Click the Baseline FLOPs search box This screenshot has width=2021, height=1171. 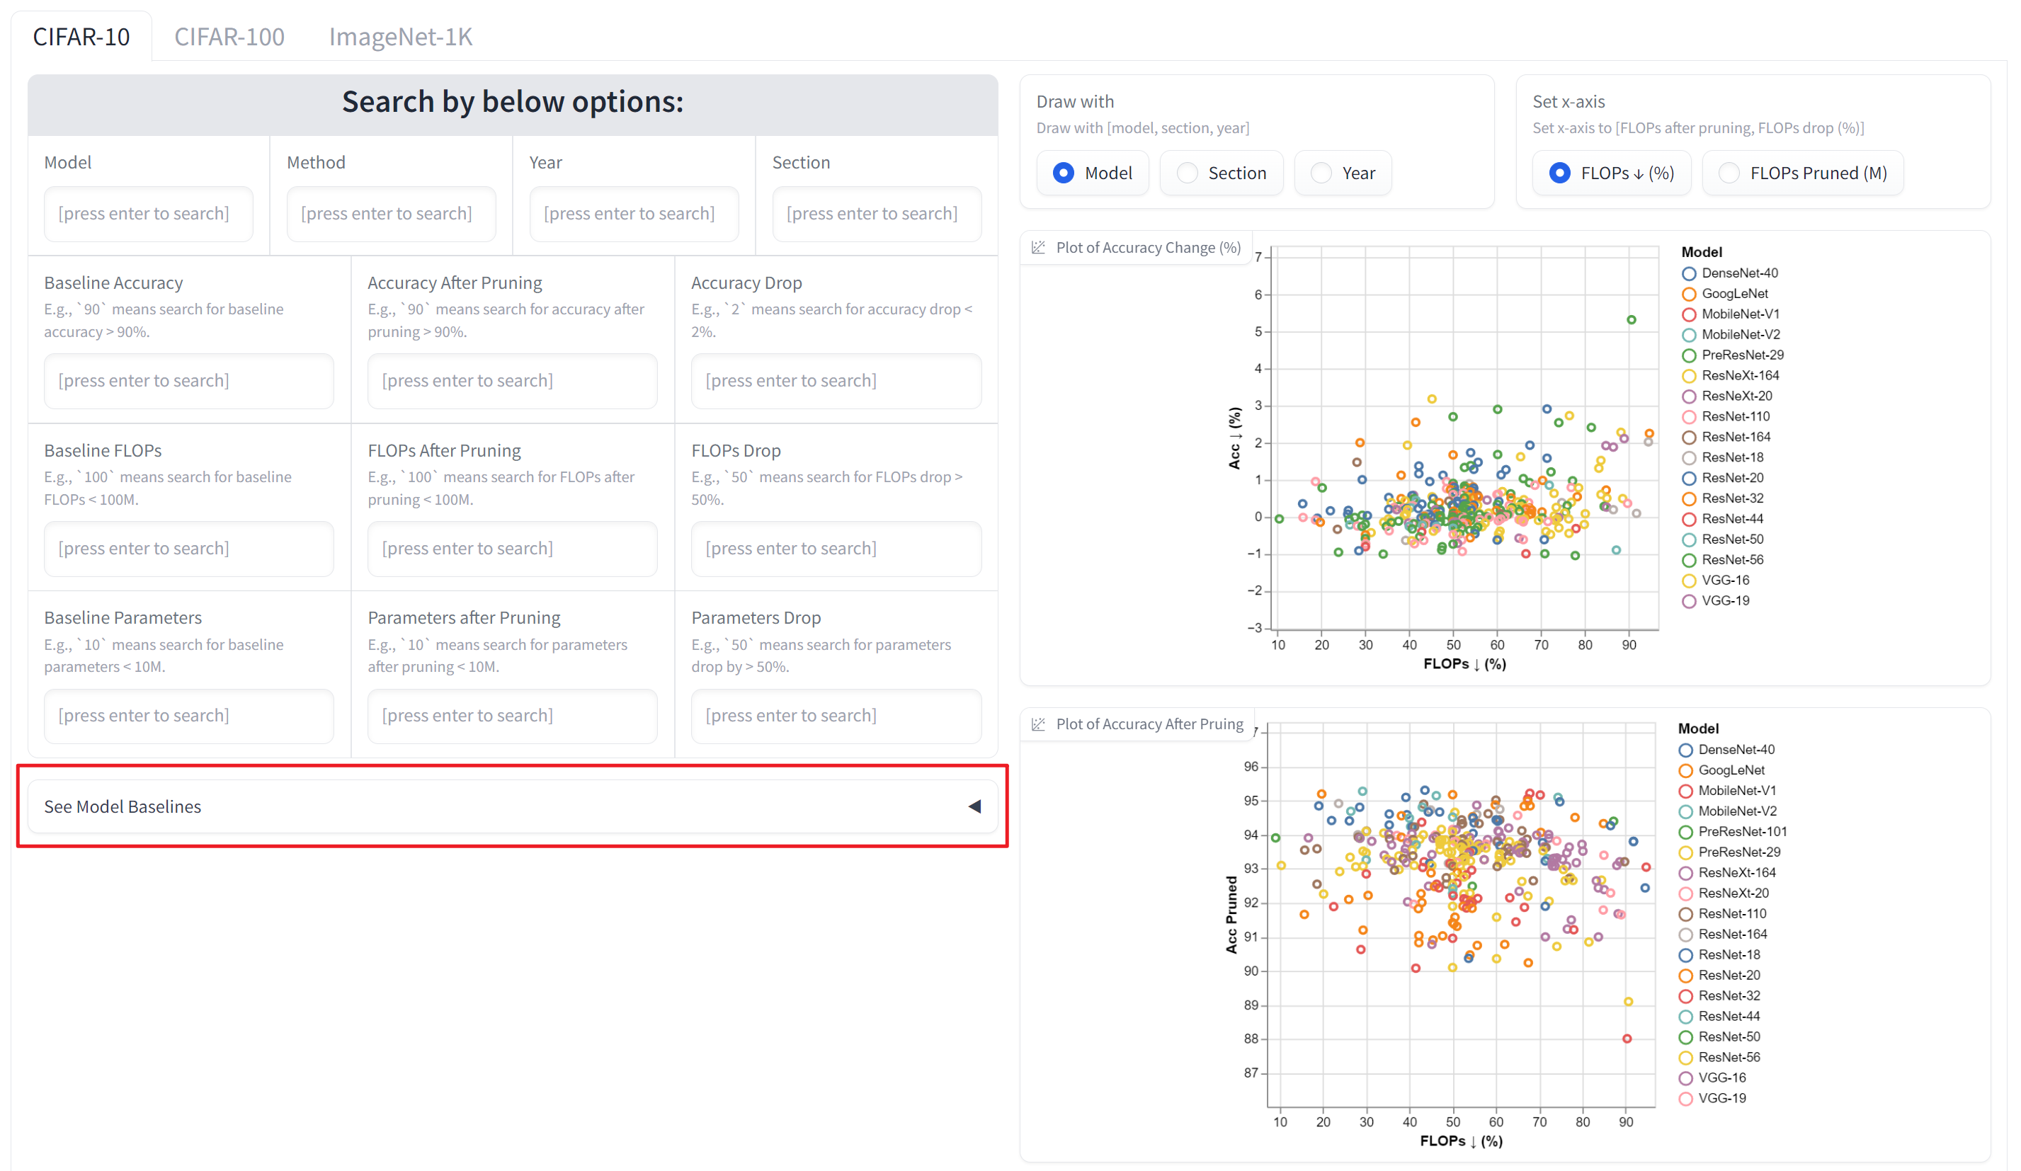(x=188, y=548)
